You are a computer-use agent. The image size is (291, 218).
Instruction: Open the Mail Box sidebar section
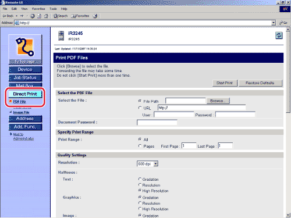coord(25,85)
